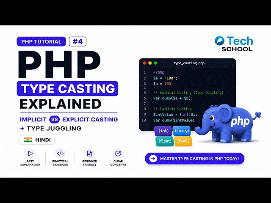This screenshot has width=271, height=203.
Task: Click the IMPLICIT text
Action: [x=33, y=119]
